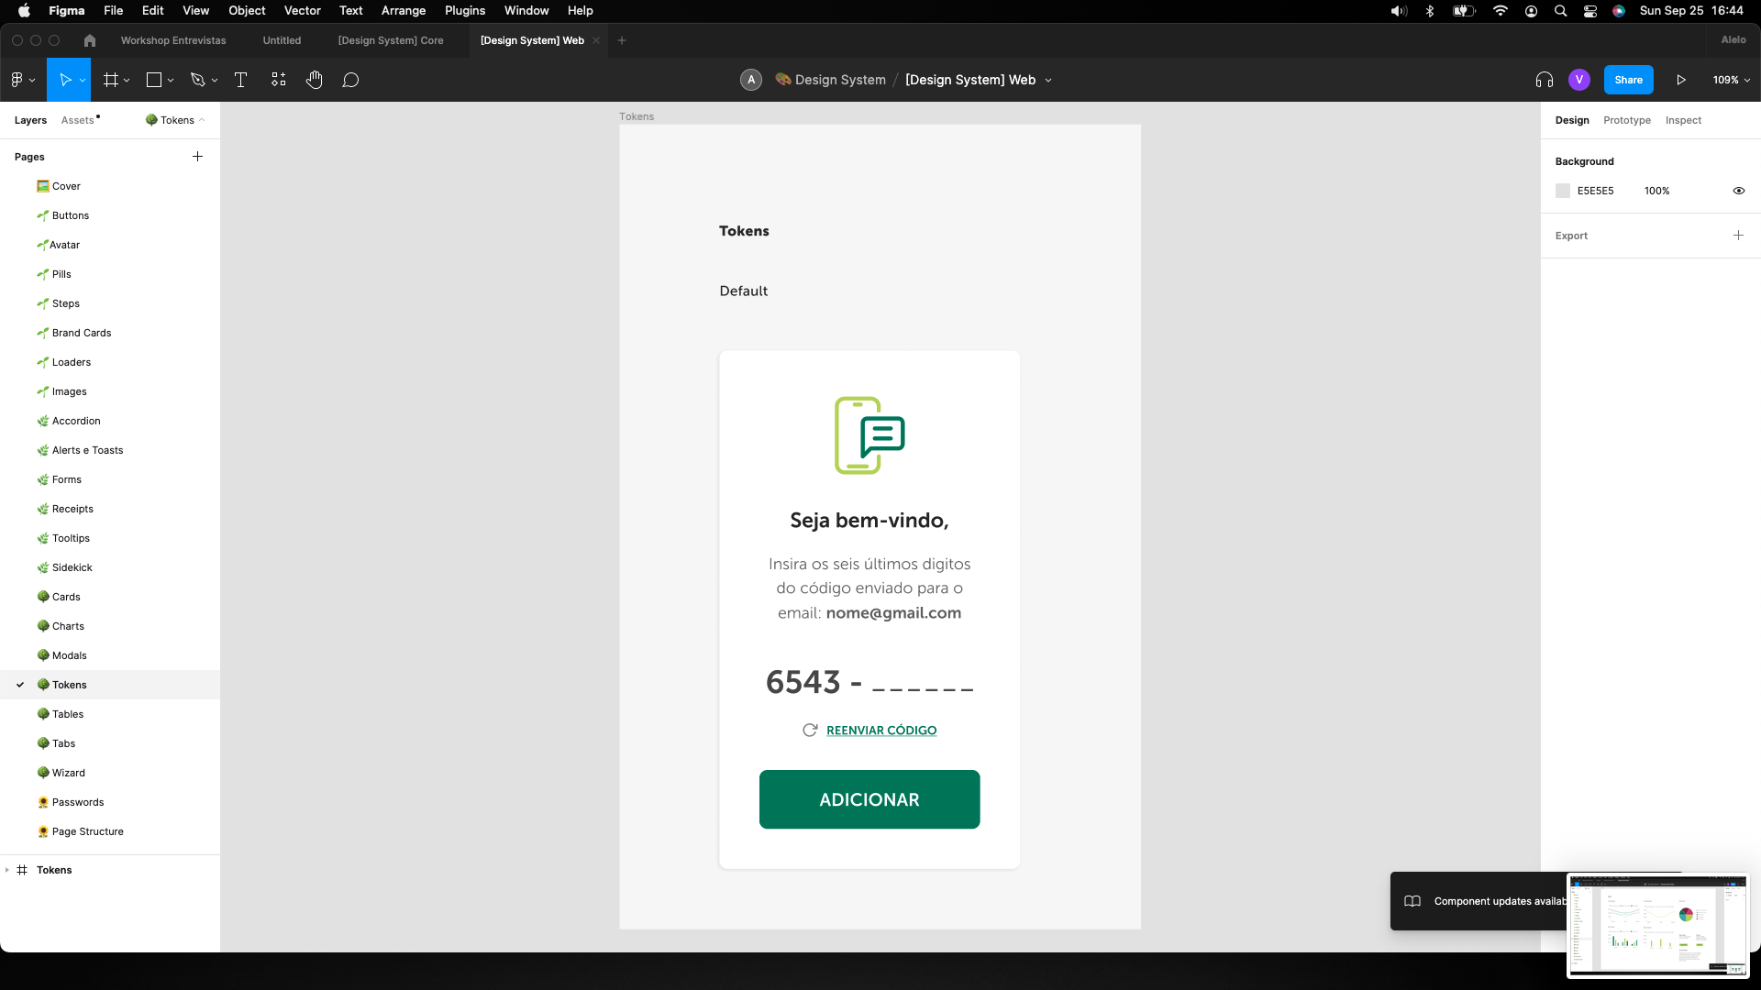Toggle background color visibility eye icon
This screenshot has height=990, width=1761.
(x=1738, y=191)
